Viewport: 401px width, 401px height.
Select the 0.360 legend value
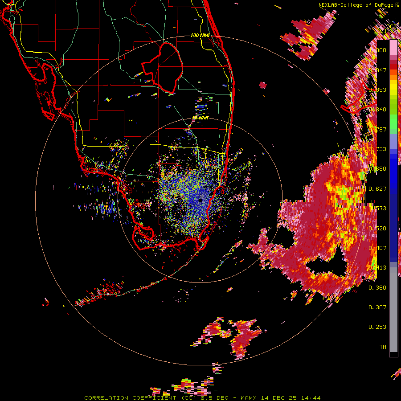377,288
